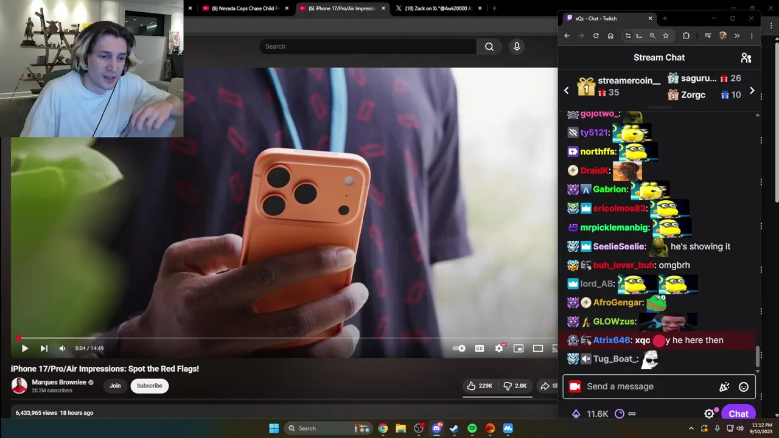The image size is (779, 438).
Task: Click the SeelieSeelie username in chat
Action: (x=618, y=246)
